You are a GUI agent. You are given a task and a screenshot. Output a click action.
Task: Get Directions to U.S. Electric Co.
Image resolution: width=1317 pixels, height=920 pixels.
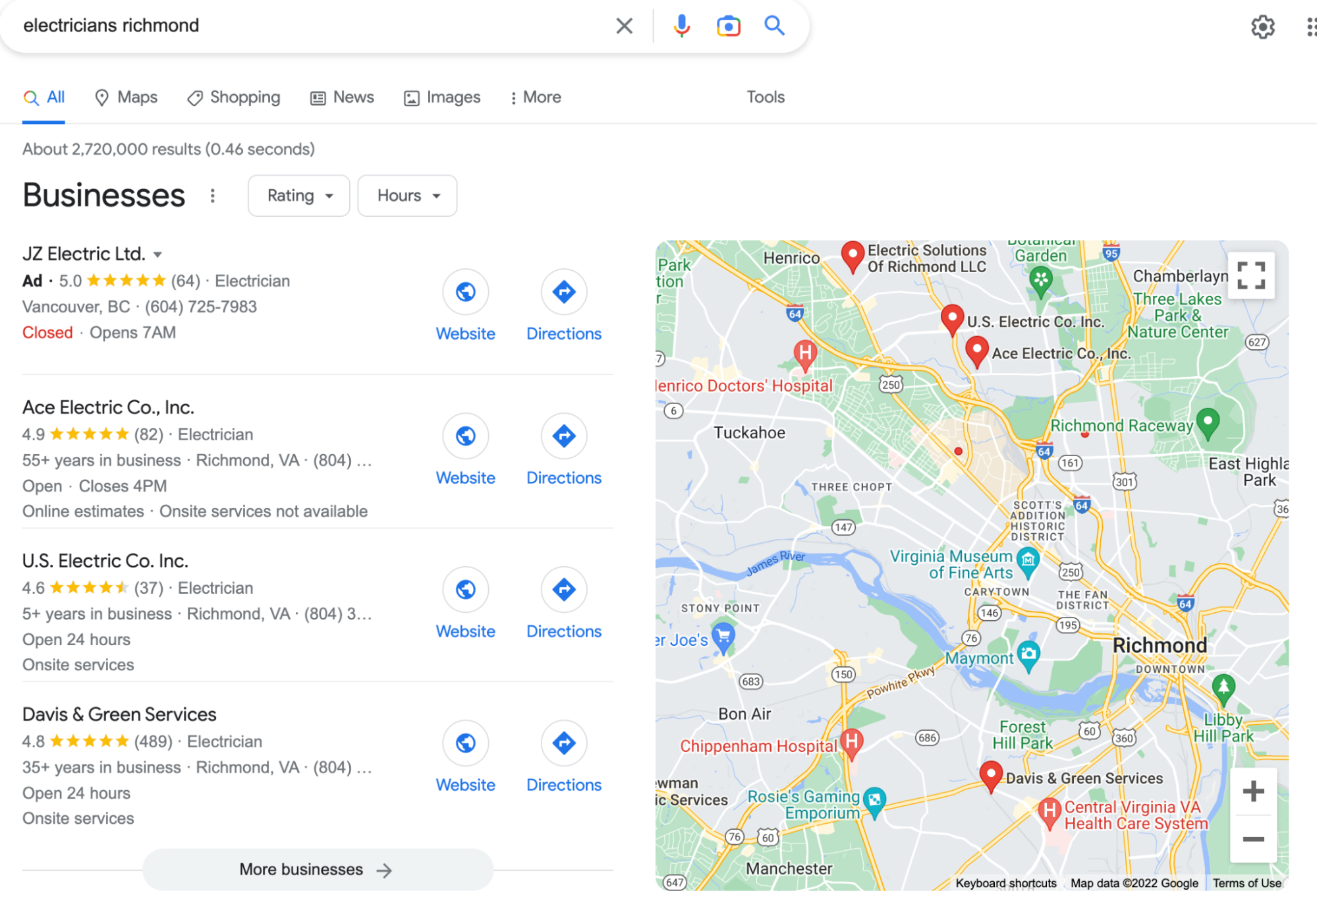click(x=563, y=589)
